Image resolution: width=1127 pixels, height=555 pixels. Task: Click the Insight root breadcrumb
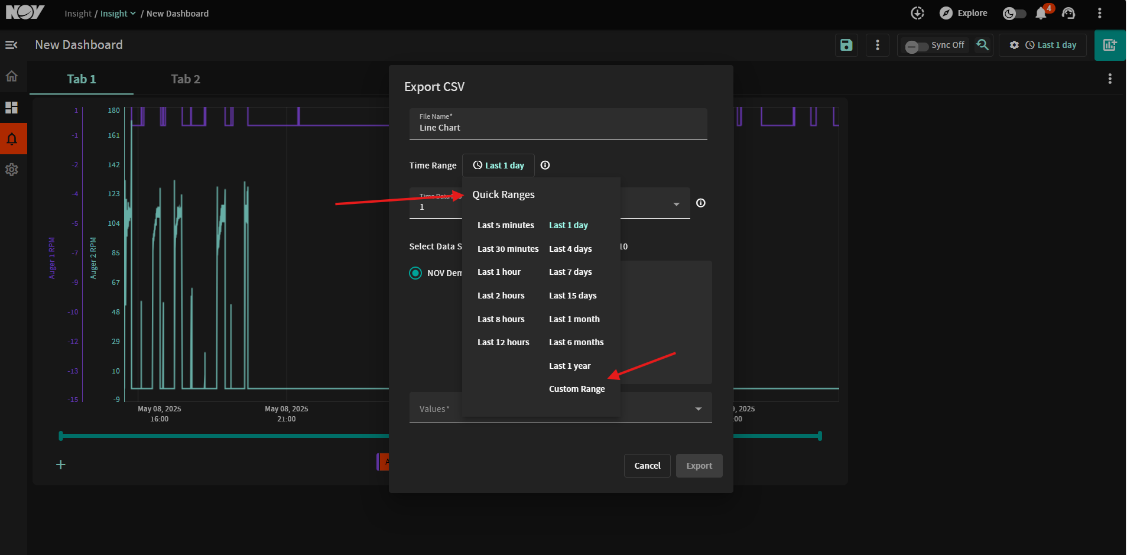coord(78,14)
